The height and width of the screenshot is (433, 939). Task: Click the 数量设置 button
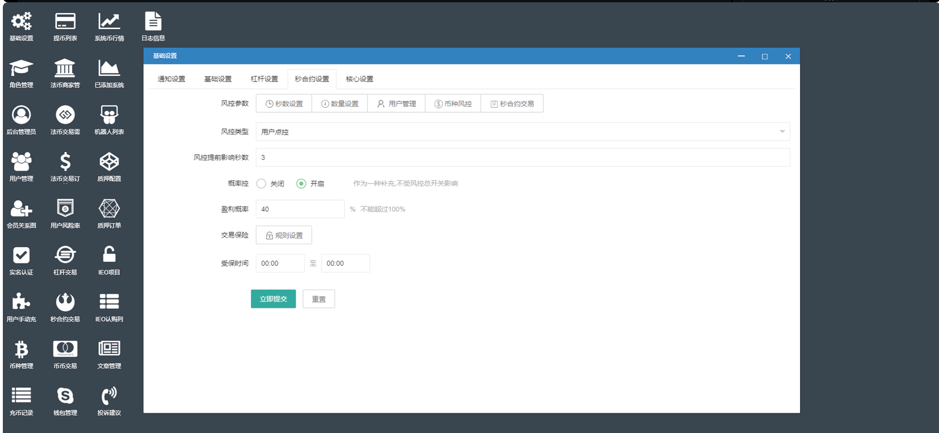(340, 104)
